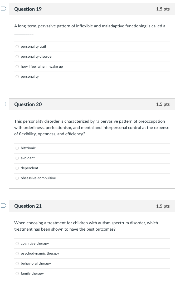Click the Question 21 heading
Viewport: 180px width, 288px height.
(x=28, y=206)
